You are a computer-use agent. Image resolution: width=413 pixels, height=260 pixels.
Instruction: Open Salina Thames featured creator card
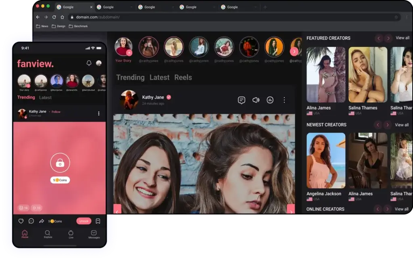pos(368,81)
